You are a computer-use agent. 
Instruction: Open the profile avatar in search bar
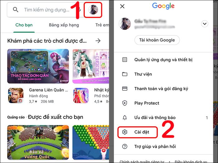93,10
